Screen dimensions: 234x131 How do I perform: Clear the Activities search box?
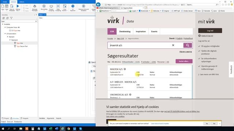pyautogui.click(x=36, y=21)
